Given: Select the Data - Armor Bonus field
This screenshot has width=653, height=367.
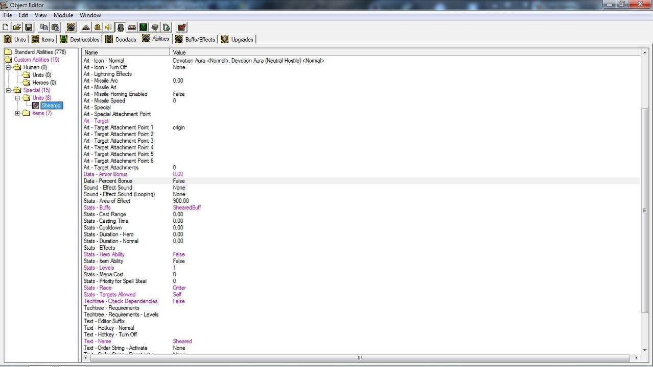Looking at the screenshot, I should [361, 174].
